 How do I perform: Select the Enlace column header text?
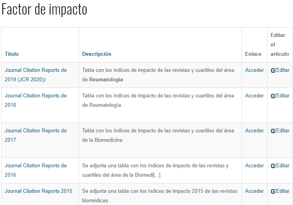[253, 54]
